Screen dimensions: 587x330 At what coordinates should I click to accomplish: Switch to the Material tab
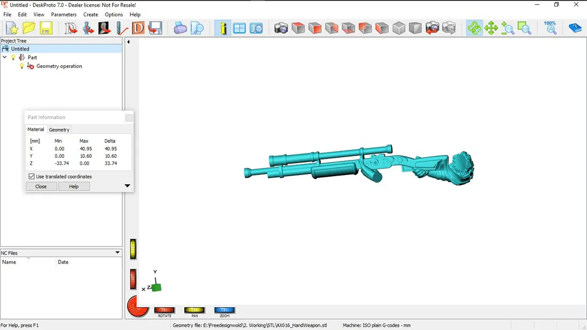pos(36,129)
